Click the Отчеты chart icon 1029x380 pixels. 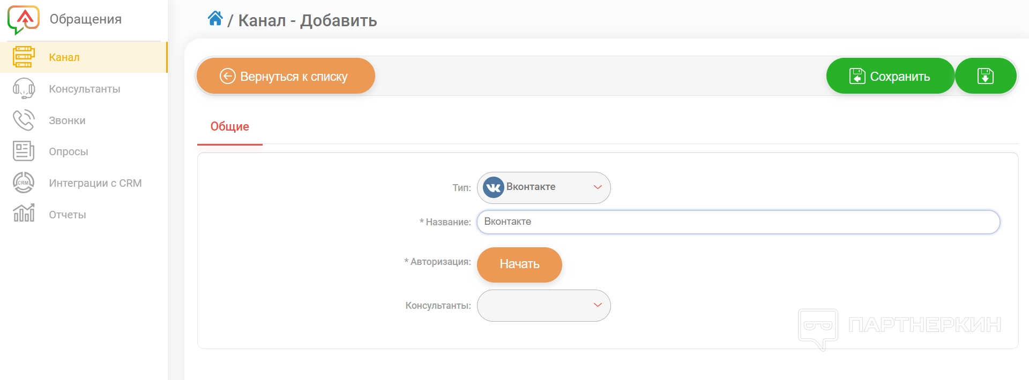click(24, 214)
